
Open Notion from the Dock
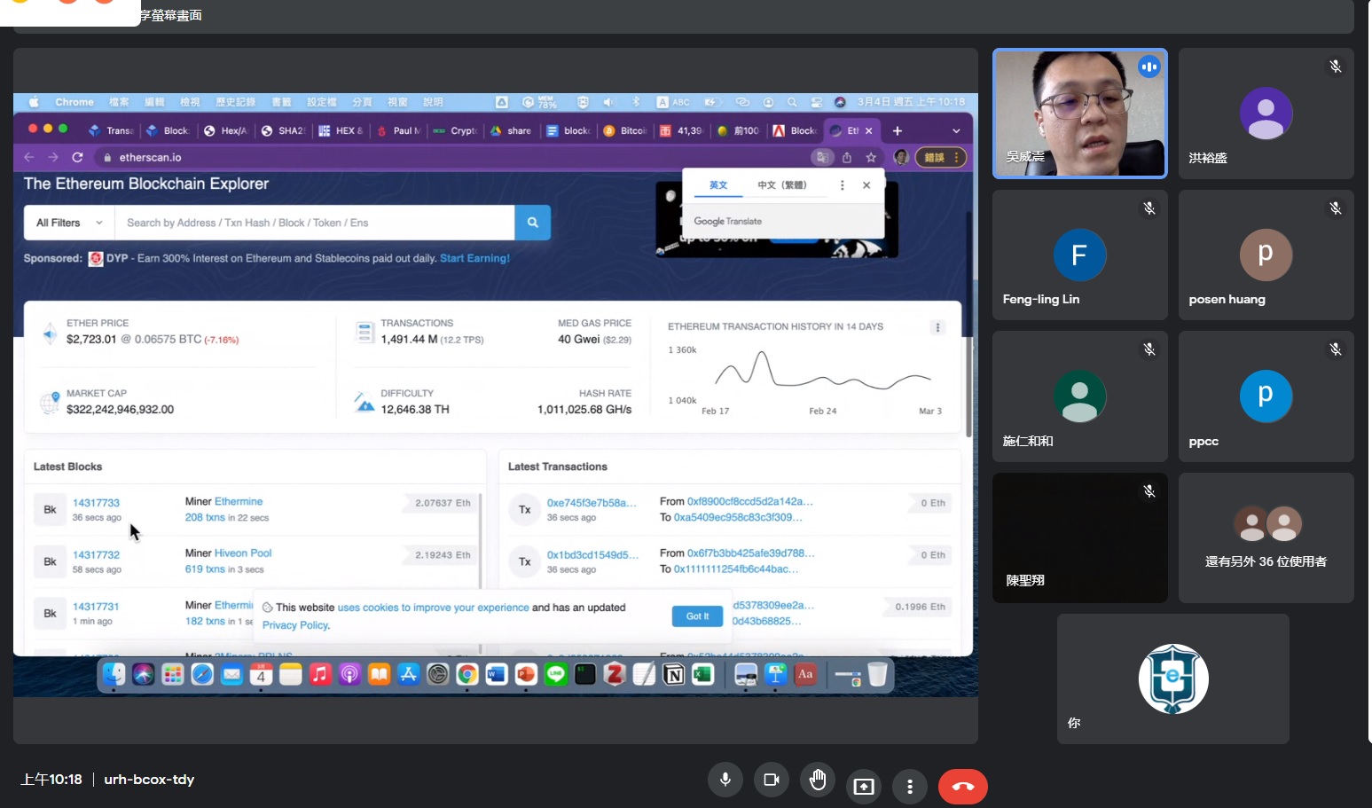[x=674, y=675]
